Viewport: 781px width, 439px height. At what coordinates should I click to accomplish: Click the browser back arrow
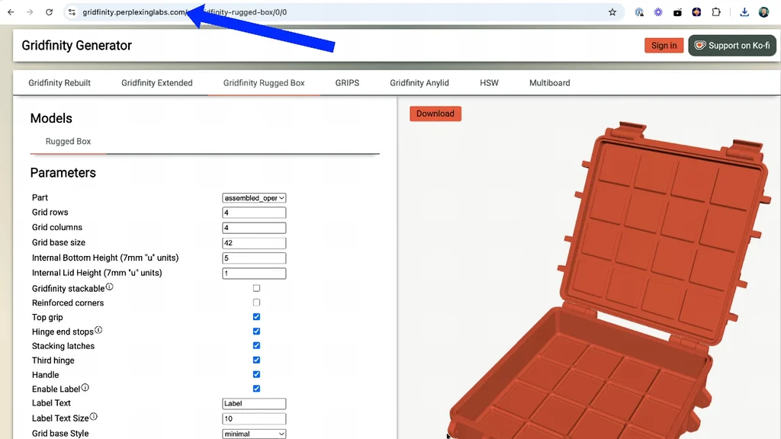click(11, 12)
